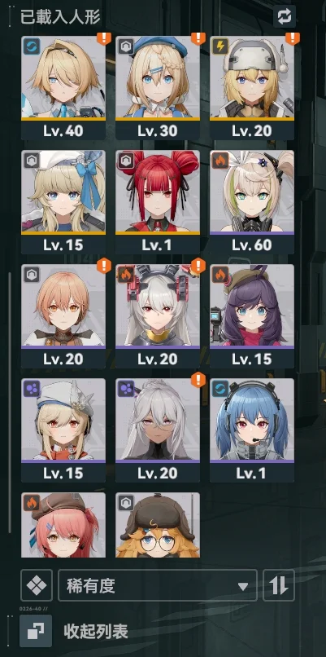Image resolution: width=326 pixels, height=657 pixels.
Task: Select the red-haired twin-bun Lv. 1 doll
Action: click(x=158, y=202)
